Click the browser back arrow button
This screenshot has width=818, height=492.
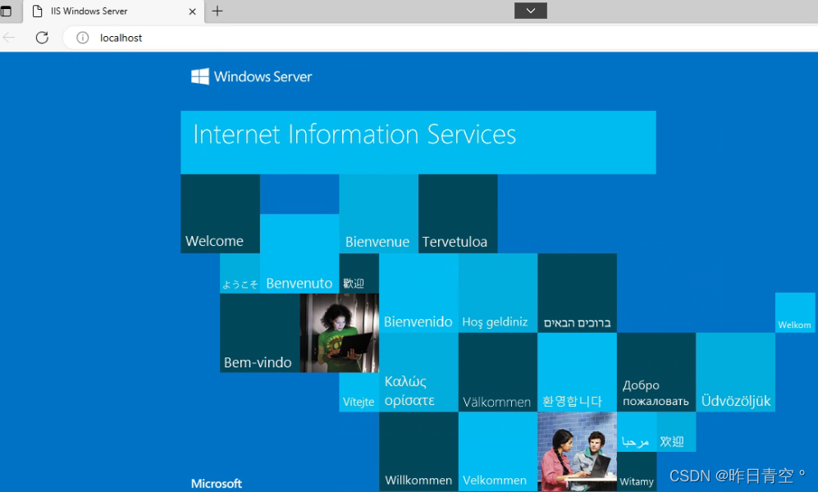9,38
